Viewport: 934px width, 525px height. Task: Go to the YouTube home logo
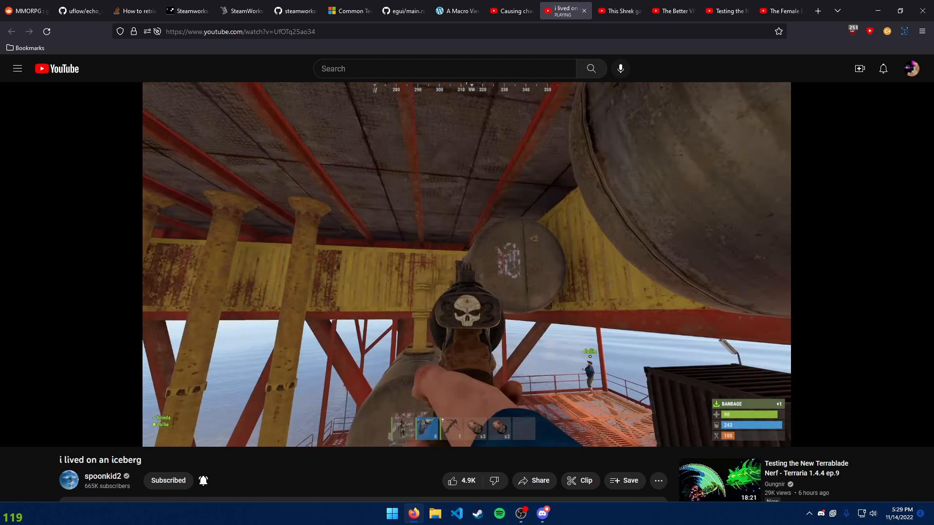[x=57, y=69]
